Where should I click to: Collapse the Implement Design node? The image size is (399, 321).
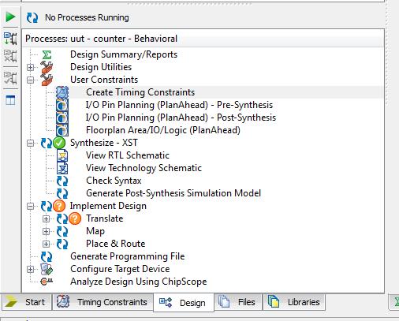coord(31,206)
